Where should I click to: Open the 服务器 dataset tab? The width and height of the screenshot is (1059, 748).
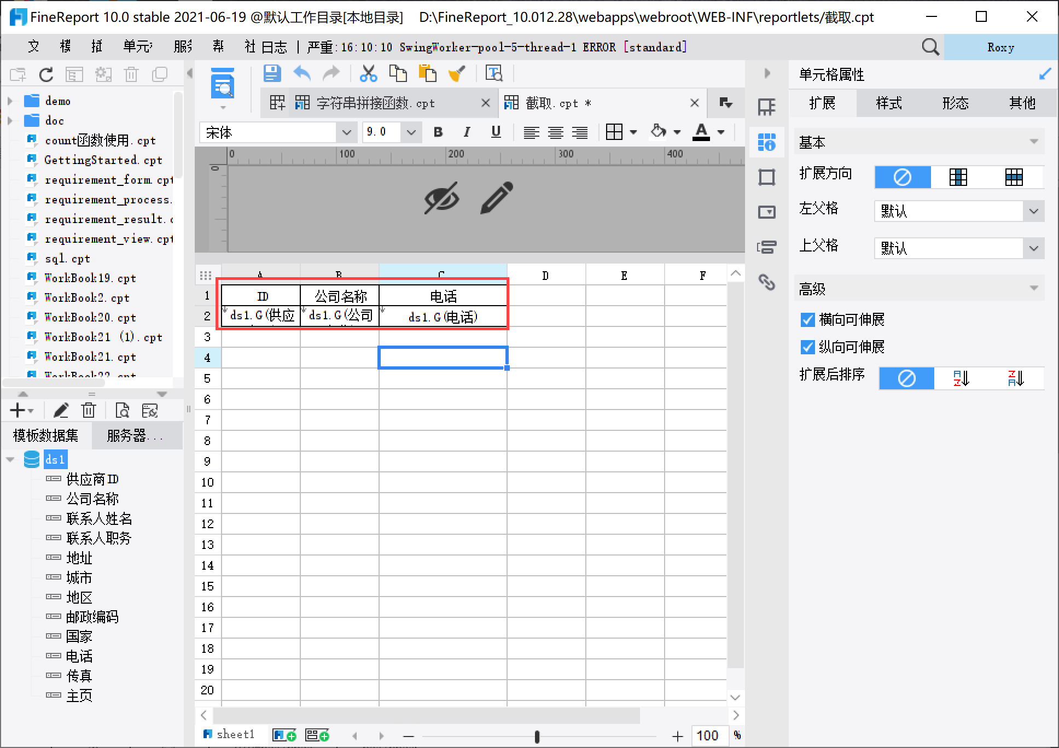[x=135, y=436]
